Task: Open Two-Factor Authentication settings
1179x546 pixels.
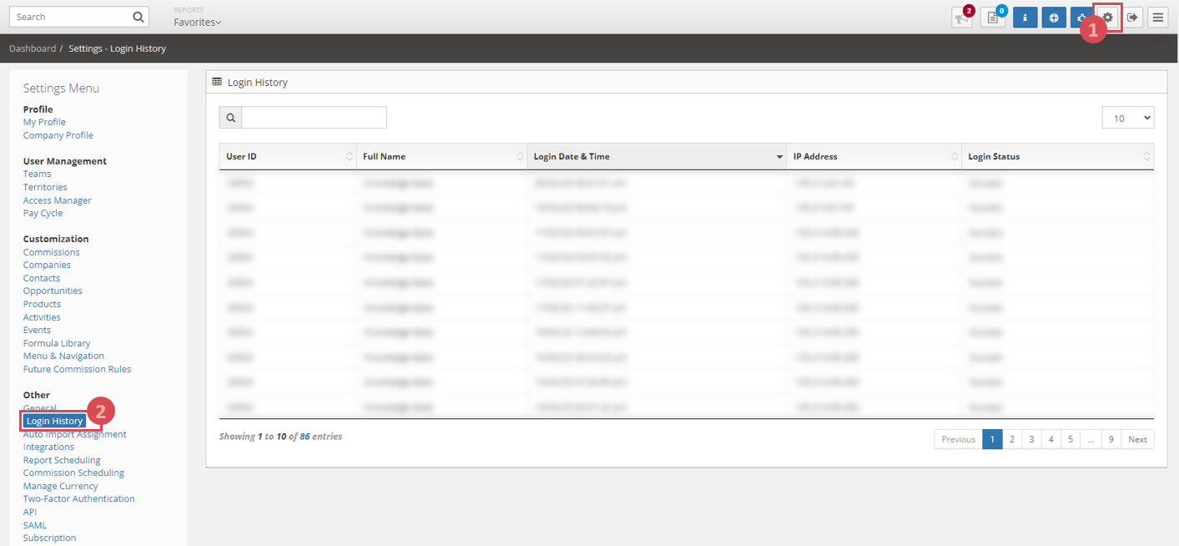Action: [x=78, y=498]
